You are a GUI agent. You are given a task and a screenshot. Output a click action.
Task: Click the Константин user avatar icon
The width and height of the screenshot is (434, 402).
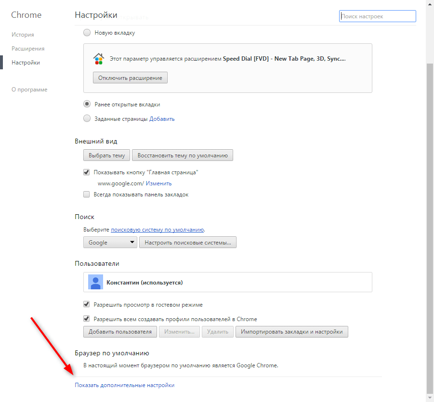pos(95,282)
